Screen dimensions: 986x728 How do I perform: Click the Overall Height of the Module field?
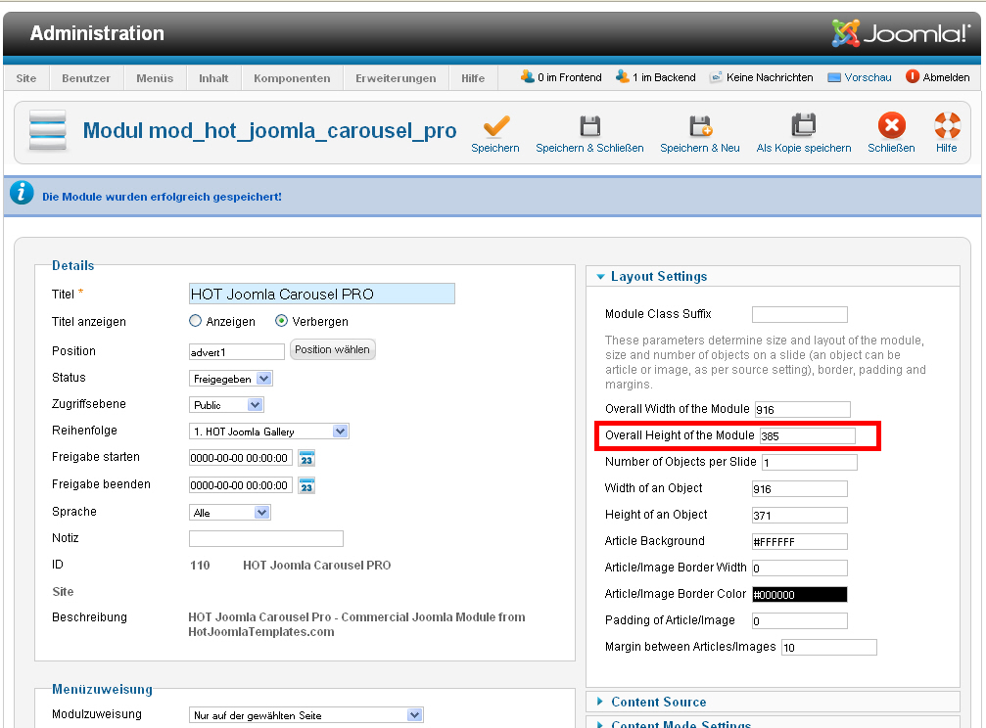click(x=808, y=435)
